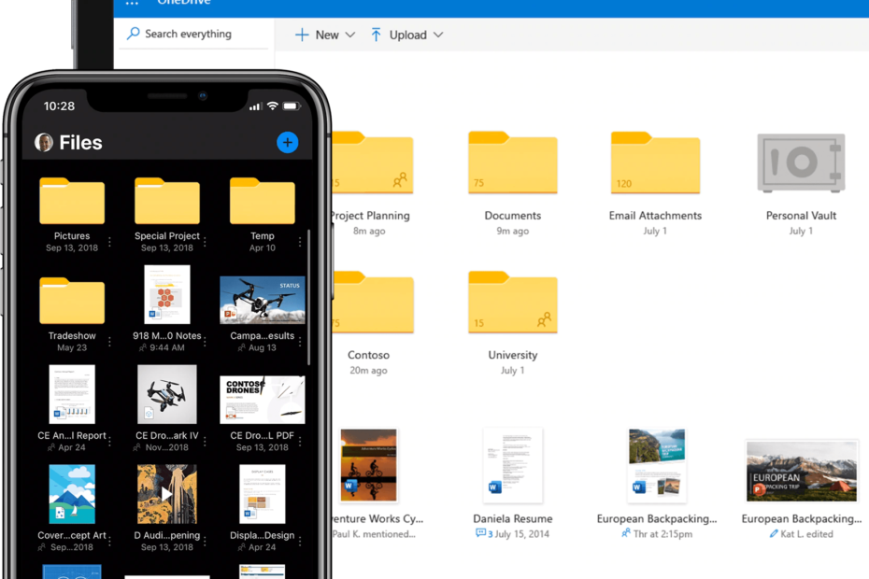Open the 918 M...0 Notes document thumbnail
The width and height of the screenshot is (869, 579).
tap(167, 294)
